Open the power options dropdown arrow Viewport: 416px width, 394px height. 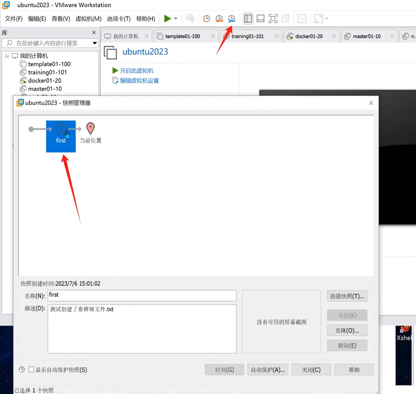(176, 19)
